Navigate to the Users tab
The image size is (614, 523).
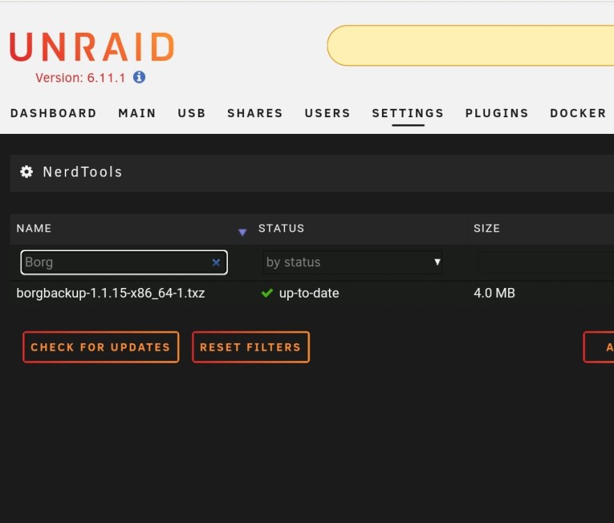click(328, 113)
